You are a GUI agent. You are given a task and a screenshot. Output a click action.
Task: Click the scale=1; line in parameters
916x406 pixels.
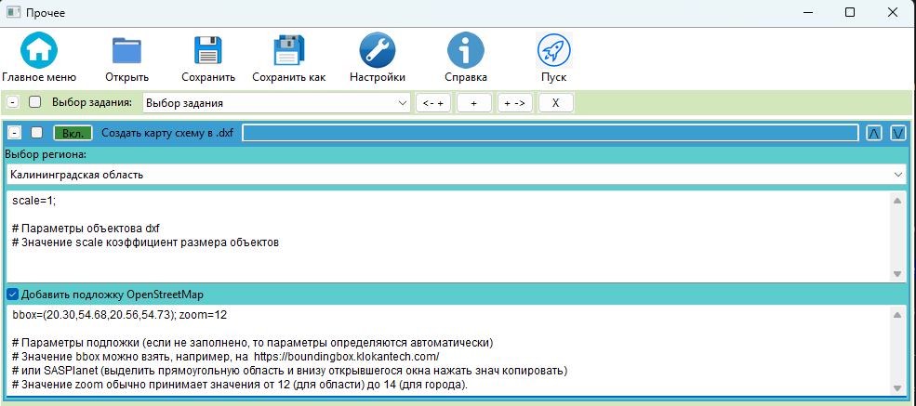coord(33,200)
